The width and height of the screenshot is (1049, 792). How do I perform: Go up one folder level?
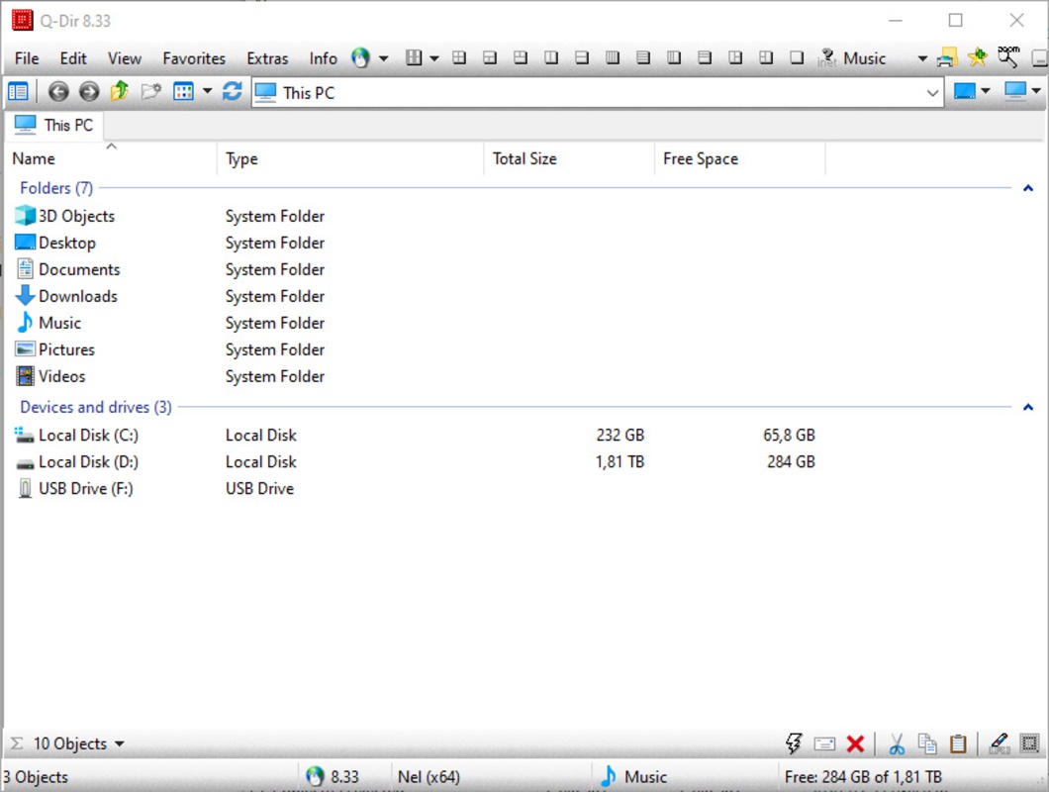click(x=120, y=92)
